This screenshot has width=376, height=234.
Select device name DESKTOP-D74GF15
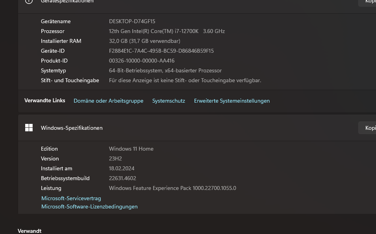[x=132, y=21]
